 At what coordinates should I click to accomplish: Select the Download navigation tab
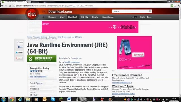pyautogui.click(x=73, y=17)
